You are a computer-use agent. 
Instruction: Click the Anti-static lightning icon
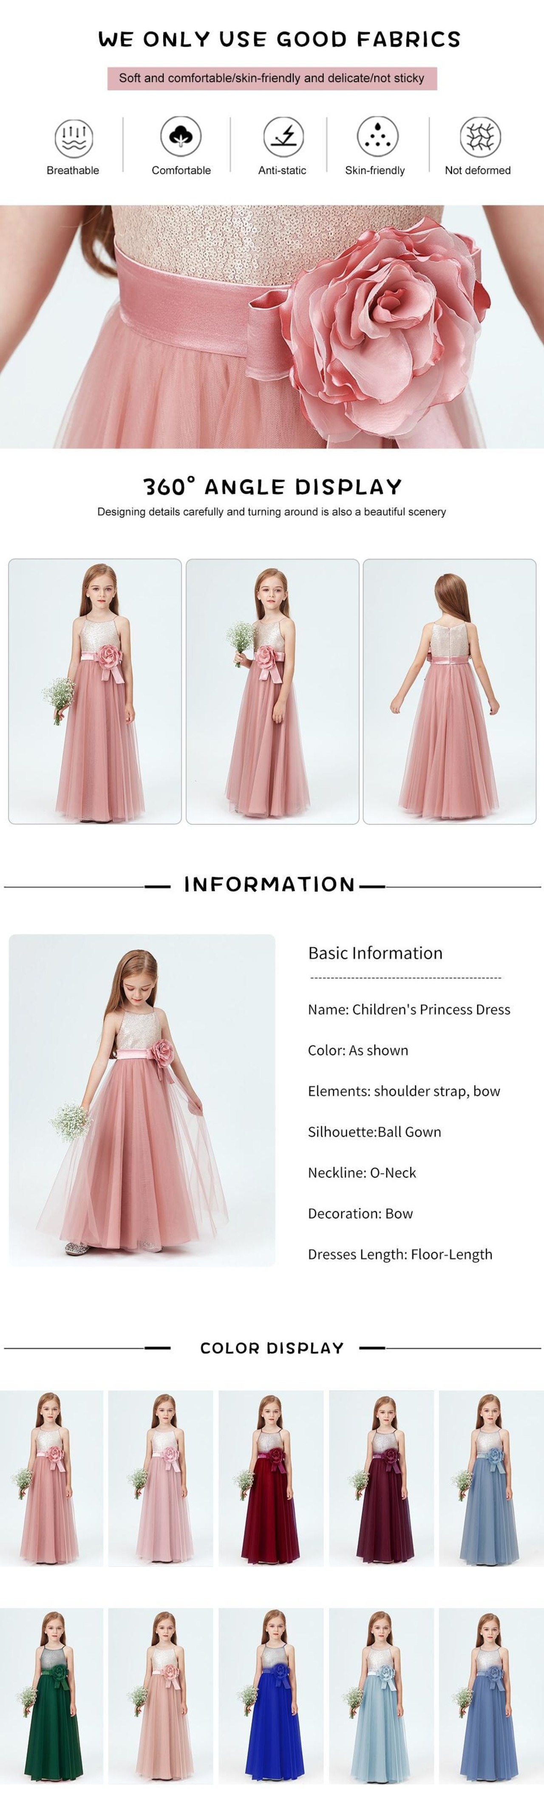283,136
